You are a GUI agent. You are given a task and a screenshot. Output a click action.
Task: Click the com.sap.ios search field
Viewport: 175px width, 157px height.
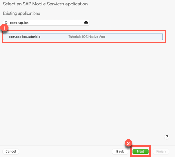click(x=46, y=23)
